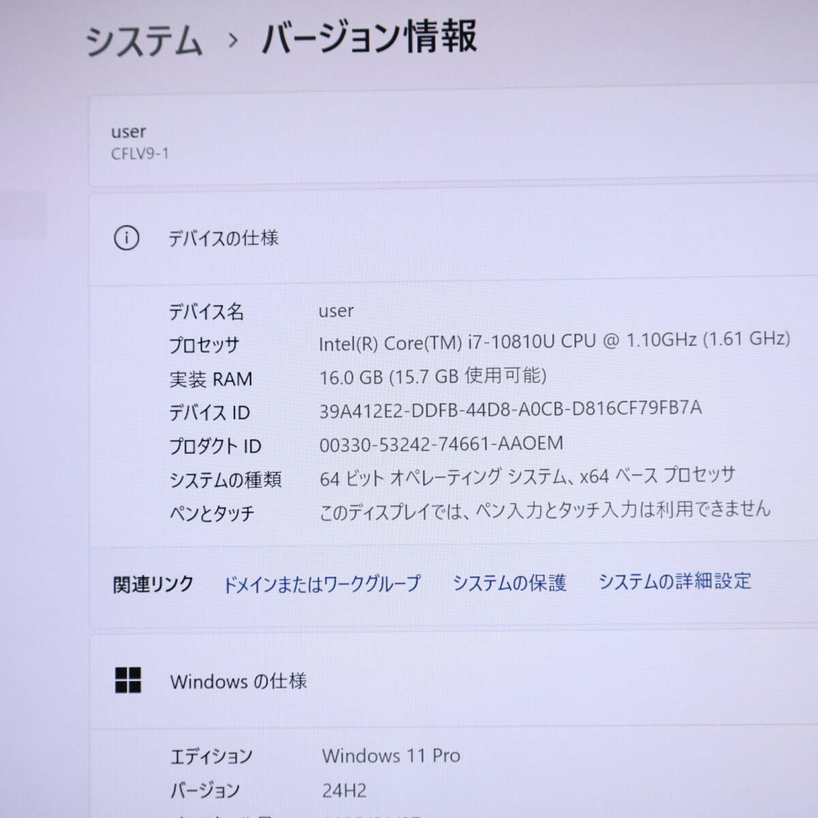Click the 16.0 GB RAM value

[x=433, y=376]
